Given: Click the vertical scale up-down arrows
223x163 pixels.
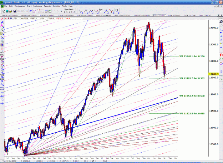Looking at the screenshot, I should [221, 30].
